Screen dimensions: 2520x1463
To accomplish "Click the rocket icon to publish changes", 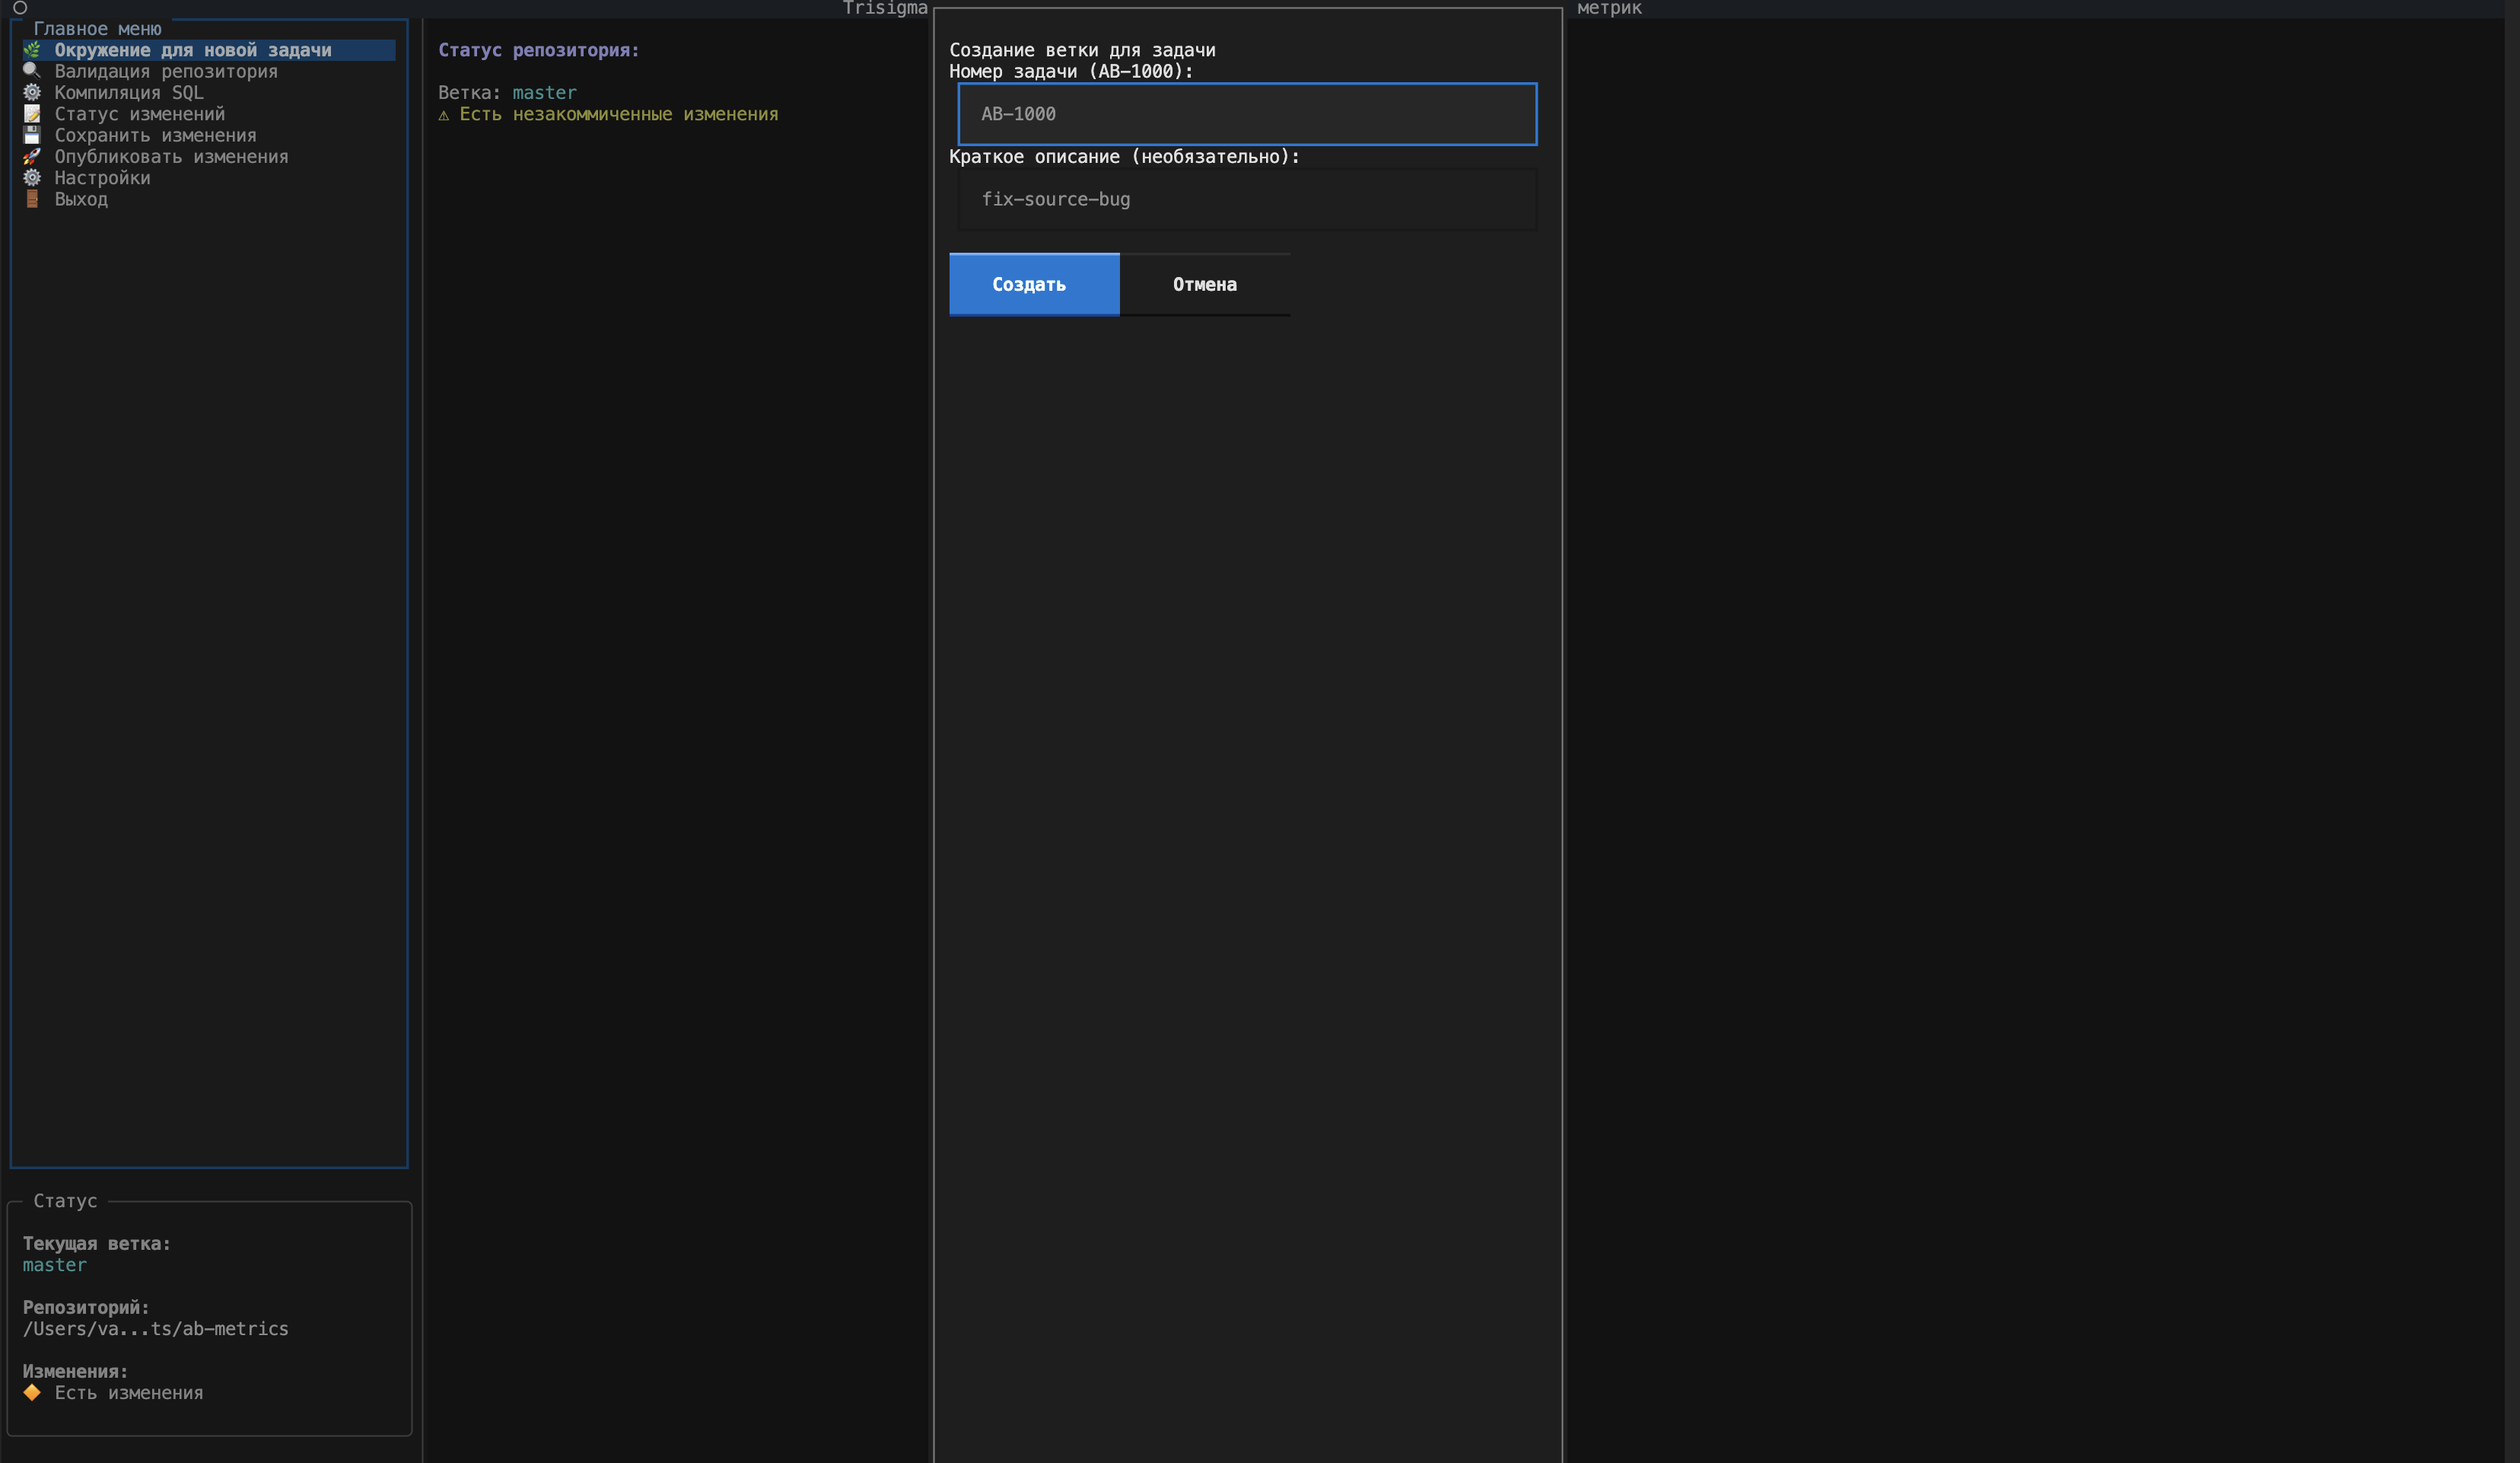I will tap(32, 156).
